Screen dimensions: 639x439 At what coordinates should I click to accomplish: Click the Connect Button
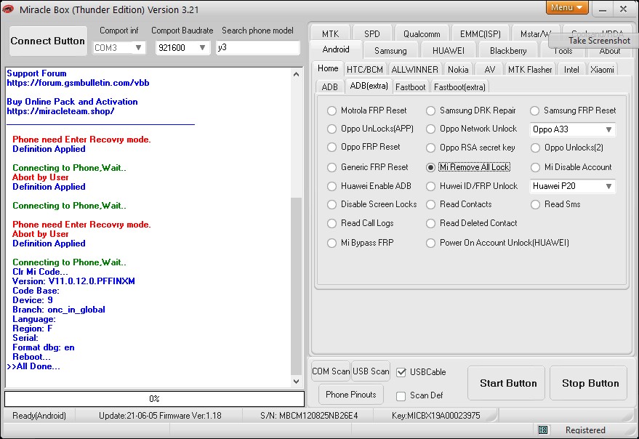[48, 41]
